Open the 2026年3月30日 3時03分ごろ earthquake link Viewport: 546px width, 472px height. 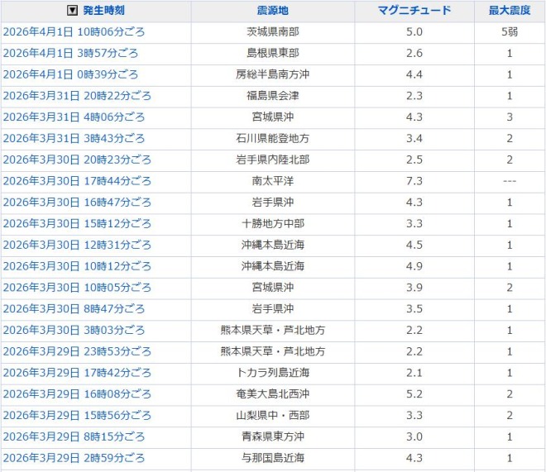(74, 330)
